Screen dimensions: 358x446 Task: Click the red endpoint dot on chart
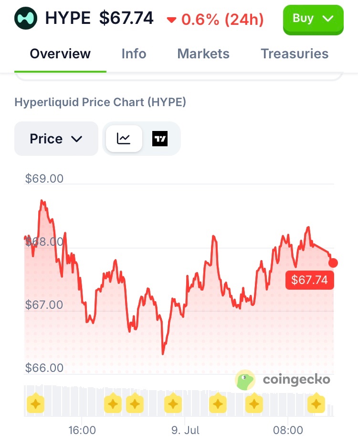pos(333,263)
